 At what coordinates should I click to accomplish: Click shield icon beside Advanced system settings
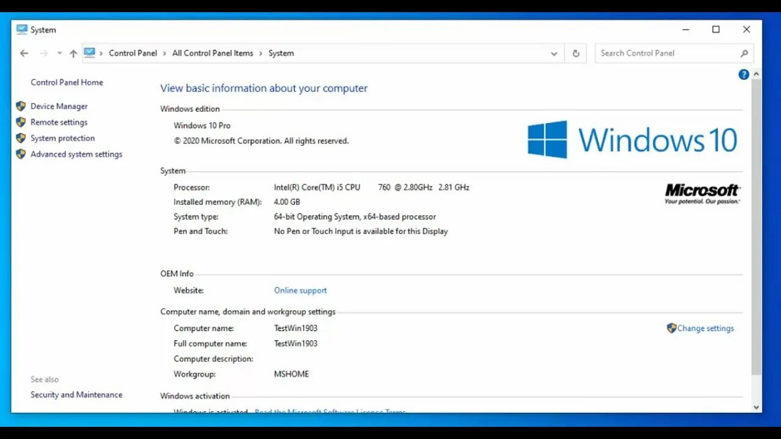click(x=21, y=154)
